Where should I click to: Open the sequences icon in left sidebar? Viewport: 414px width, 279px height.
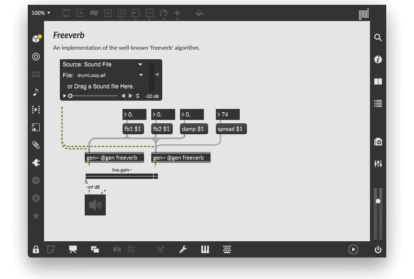pos(36,109)
